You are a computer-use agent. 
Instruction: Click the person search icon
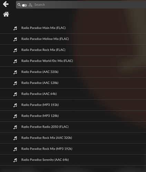point(30,5)
